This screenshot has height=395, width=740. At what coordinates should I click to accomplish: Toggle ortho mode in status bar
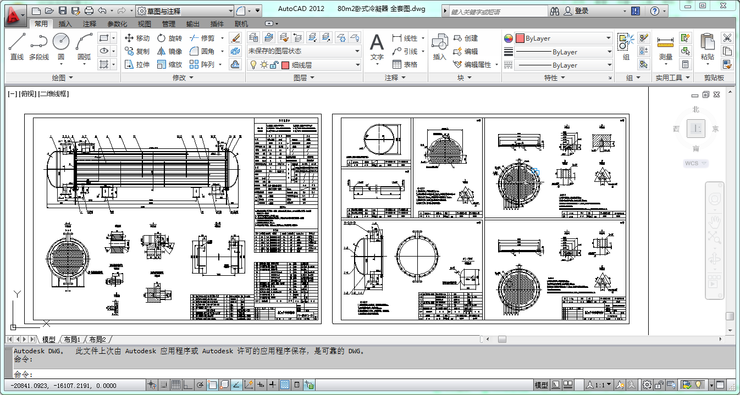coord(187,385)
